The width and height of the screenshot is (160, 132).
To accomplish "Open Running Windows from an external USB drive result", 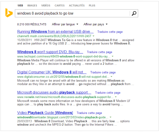I will 55,32.
